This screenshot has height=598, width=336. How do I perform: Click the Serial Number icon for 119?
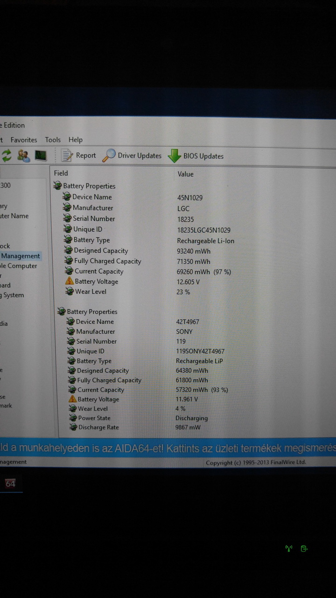(x=71, y=341)
